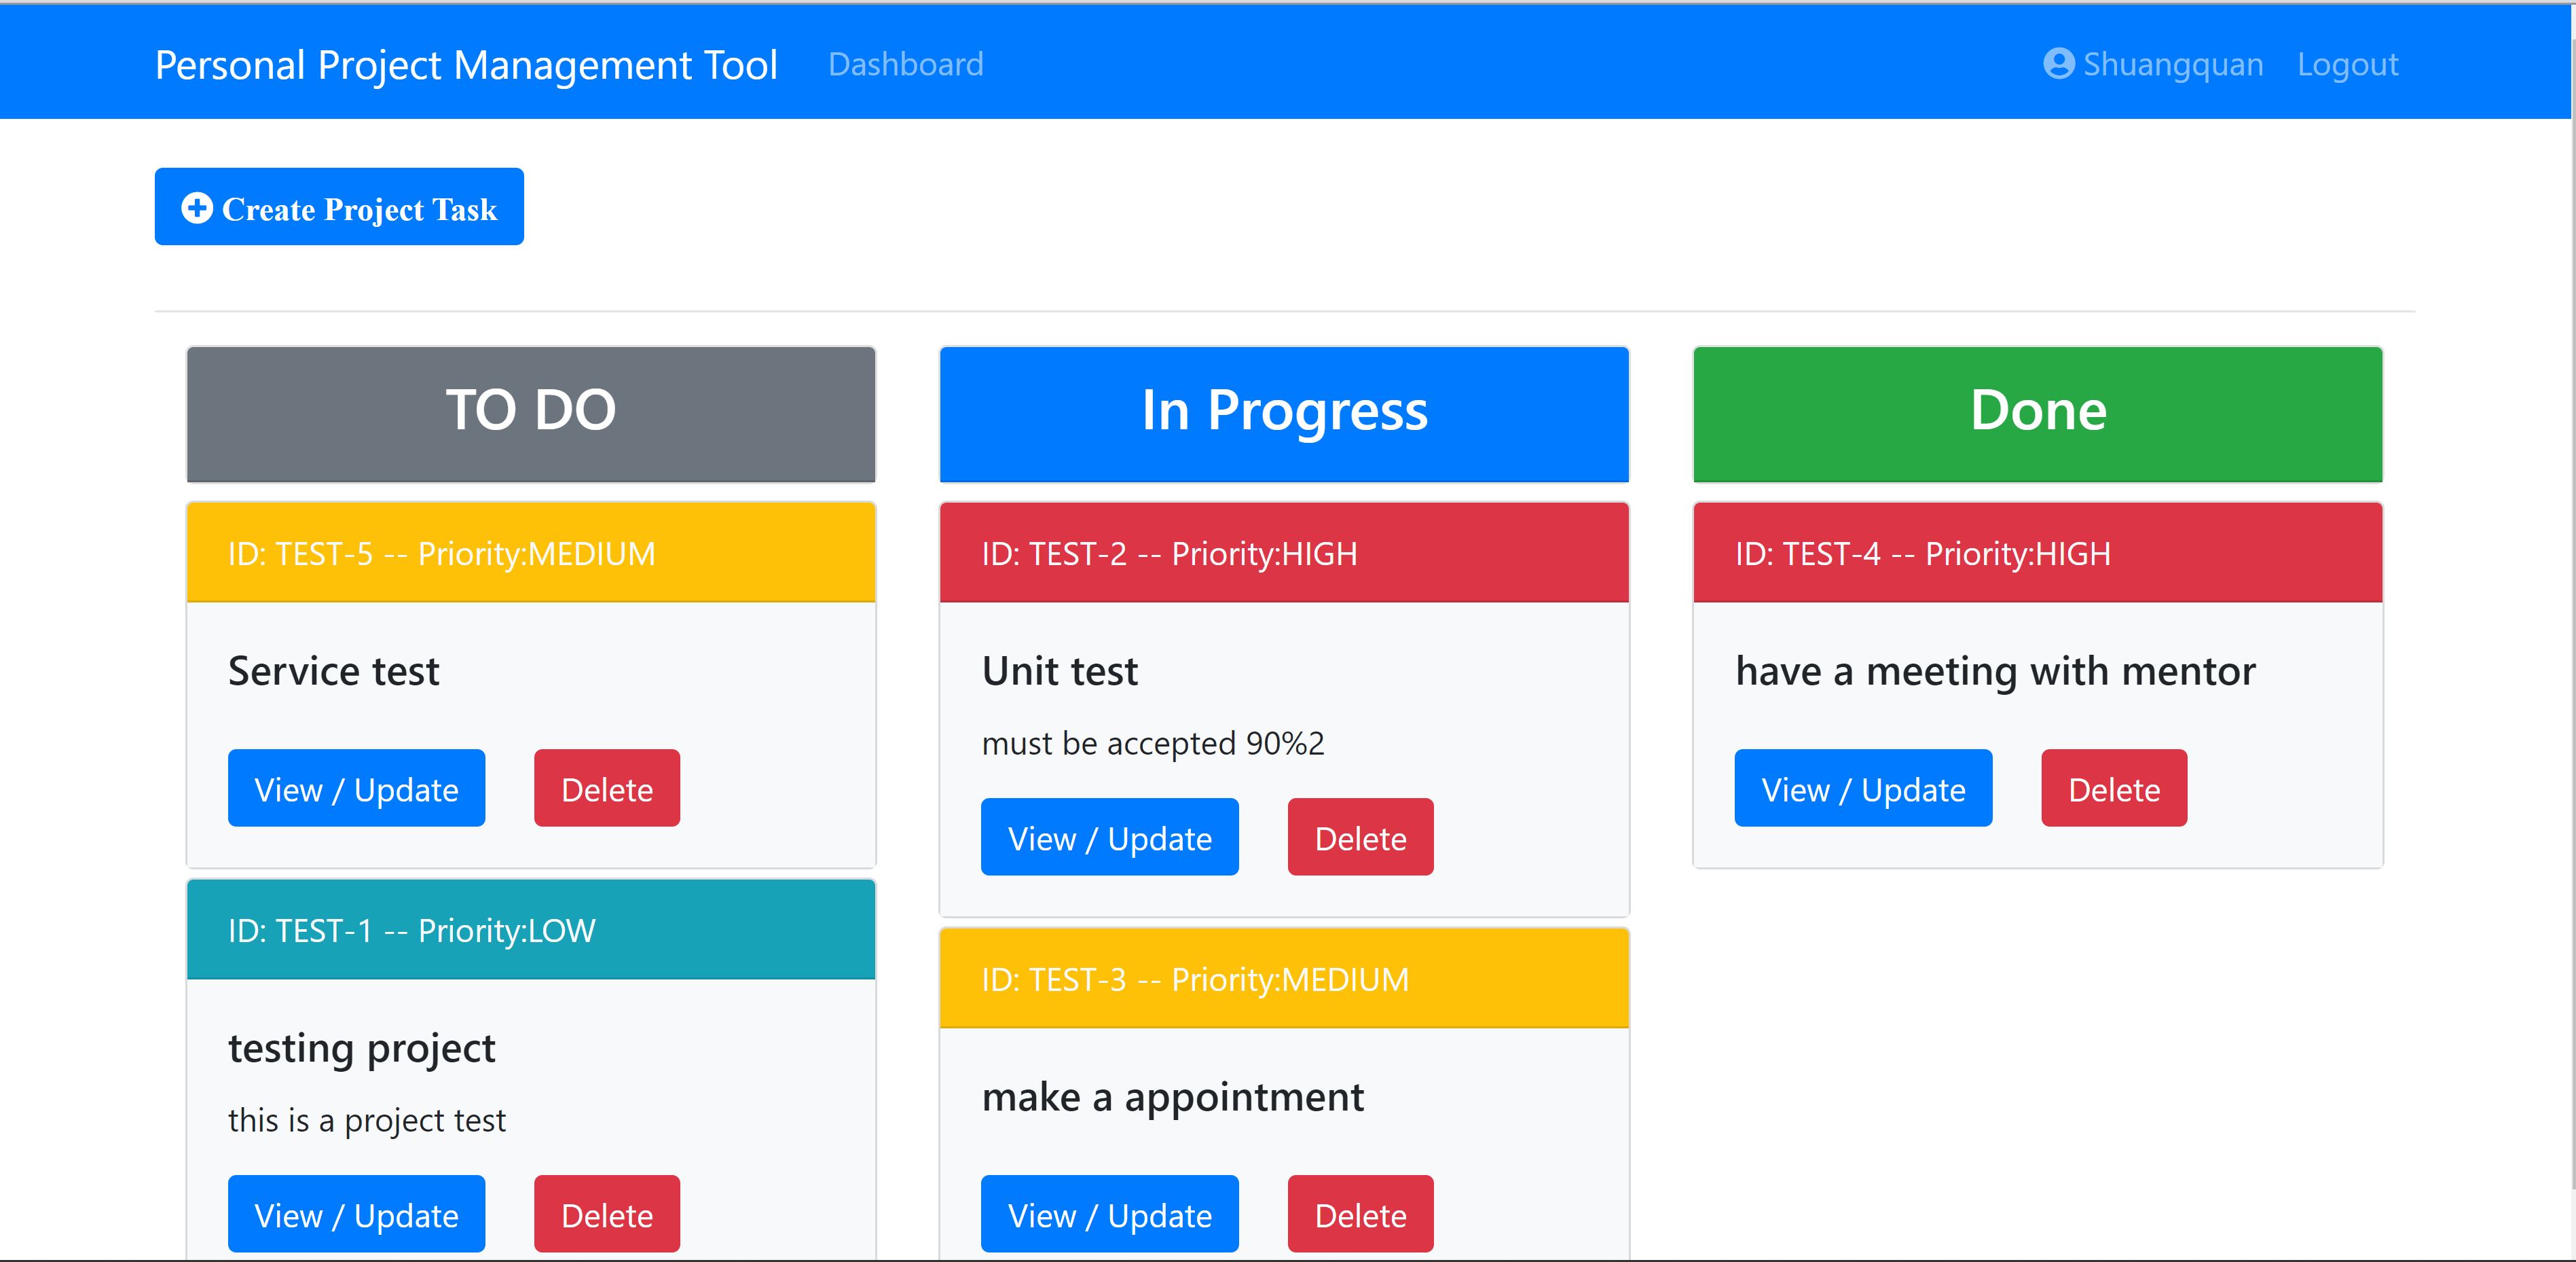Click the user avatar icon beside Shuangquan

tap(2059, 64)
